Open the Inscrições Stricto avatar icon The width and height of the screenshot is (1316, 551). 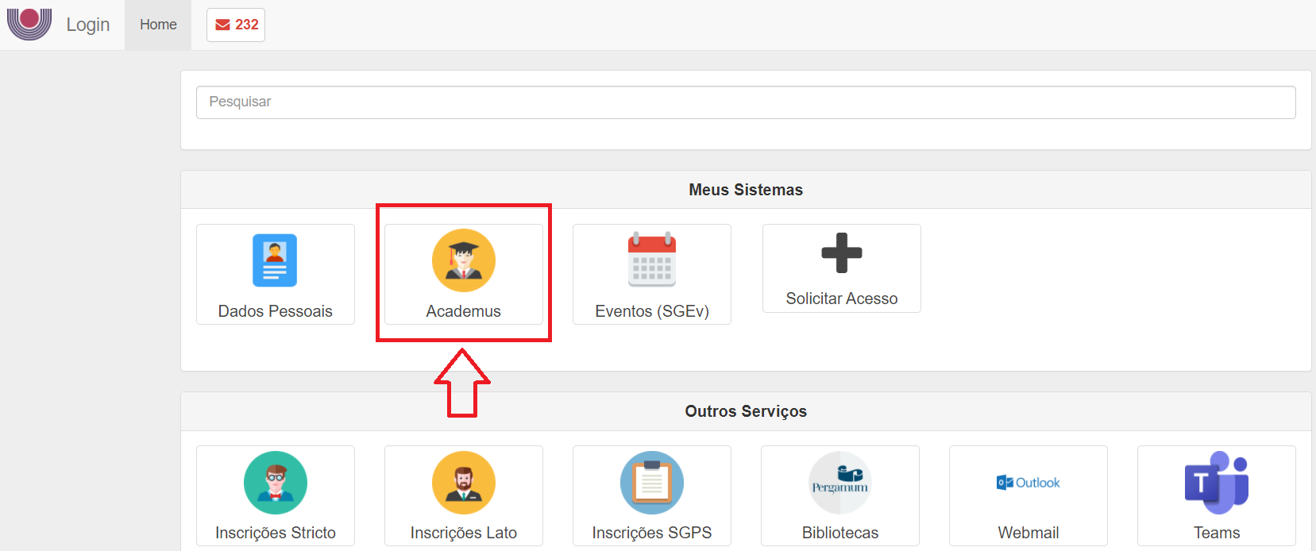(x=275, y=483)
